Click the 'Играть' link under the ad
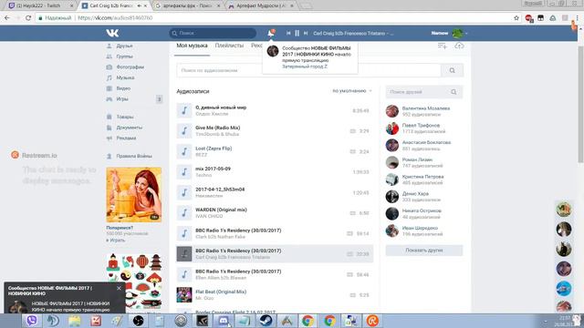This screenshot has width=584, height=328. point(116,241)
